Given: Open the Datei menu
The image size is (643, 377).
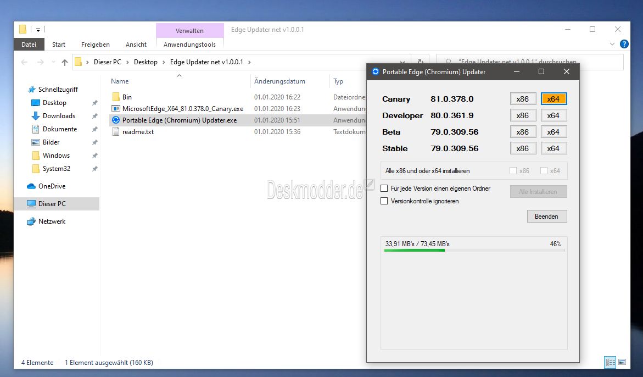Looking at the screenshot, I should click(29, 45).
